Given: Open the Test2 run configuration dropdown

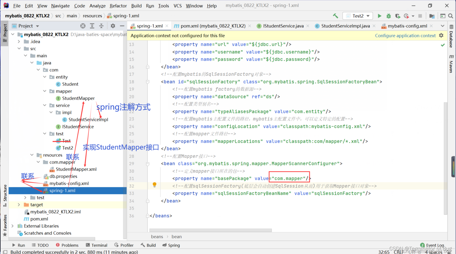Looking at the screenshot, I should tap(358, 16).
